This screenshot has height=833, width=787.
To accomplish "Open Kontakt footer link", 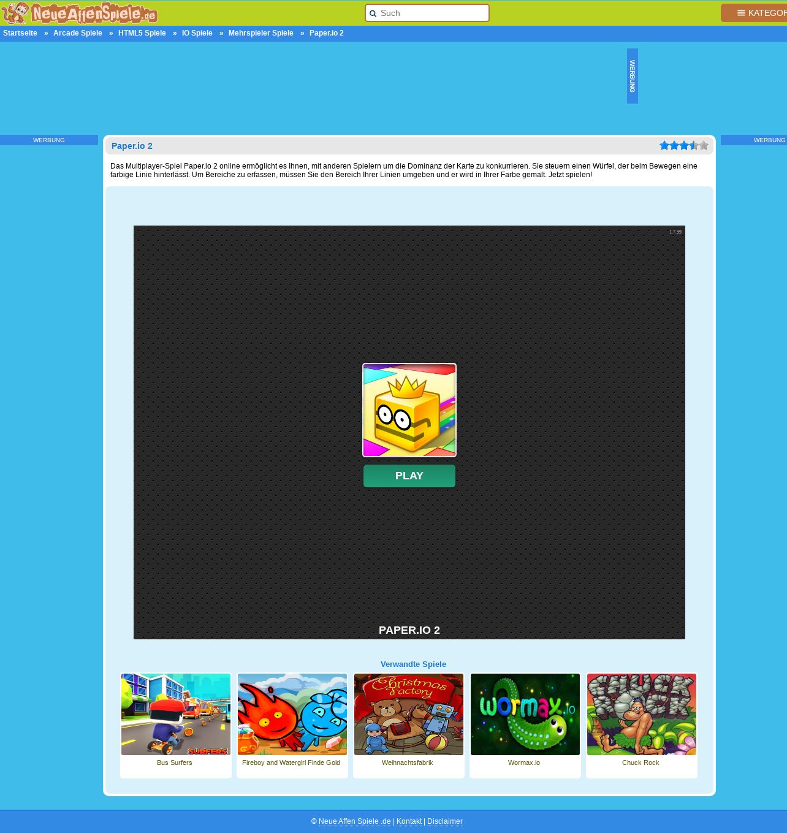I will pyautogui.click(x=409, y=821).
